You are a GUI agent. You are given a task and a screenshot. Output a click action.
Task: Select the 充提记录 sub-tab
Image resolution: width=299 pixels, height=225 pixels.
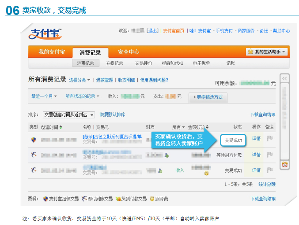(114, 63)
